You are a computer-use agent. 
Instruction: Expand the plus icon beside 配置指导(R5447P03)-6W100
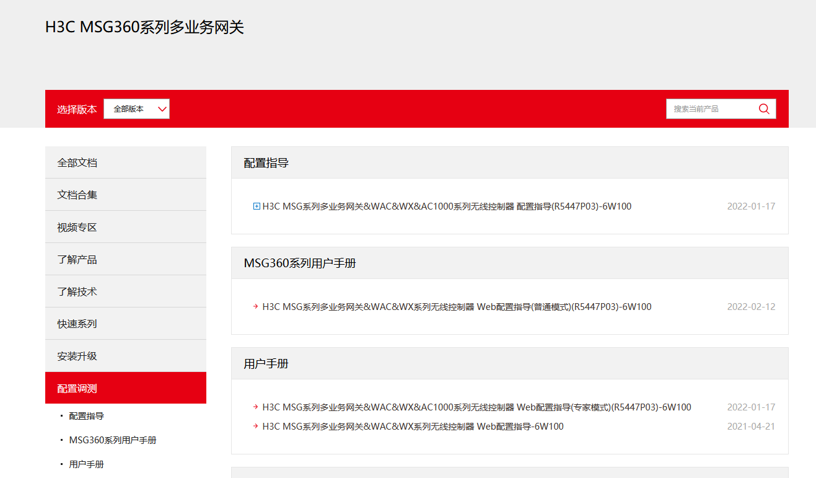(x=257, y=206)
